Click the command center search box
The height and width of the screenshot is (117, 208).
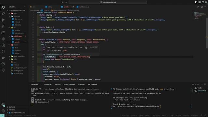pyautogui.click(x=108, y=2)
